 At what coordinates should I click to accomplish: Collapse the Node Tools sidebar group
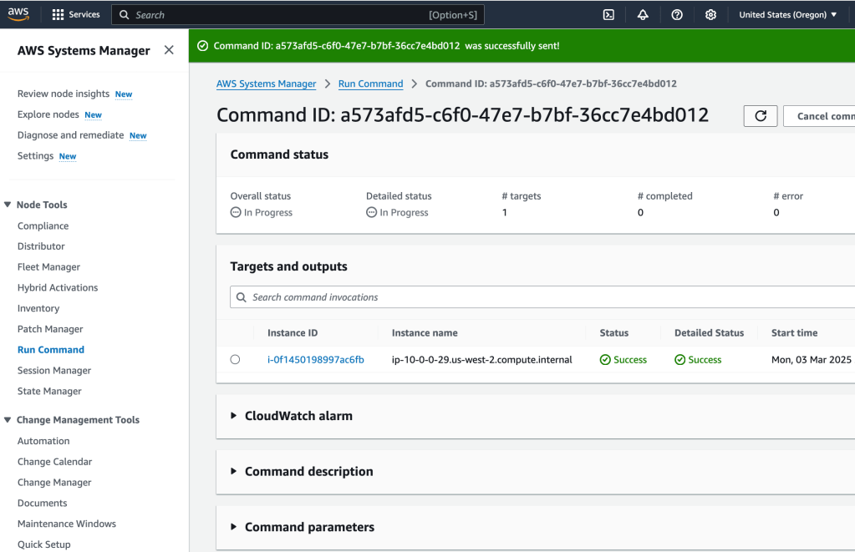[x=8, y=205]
